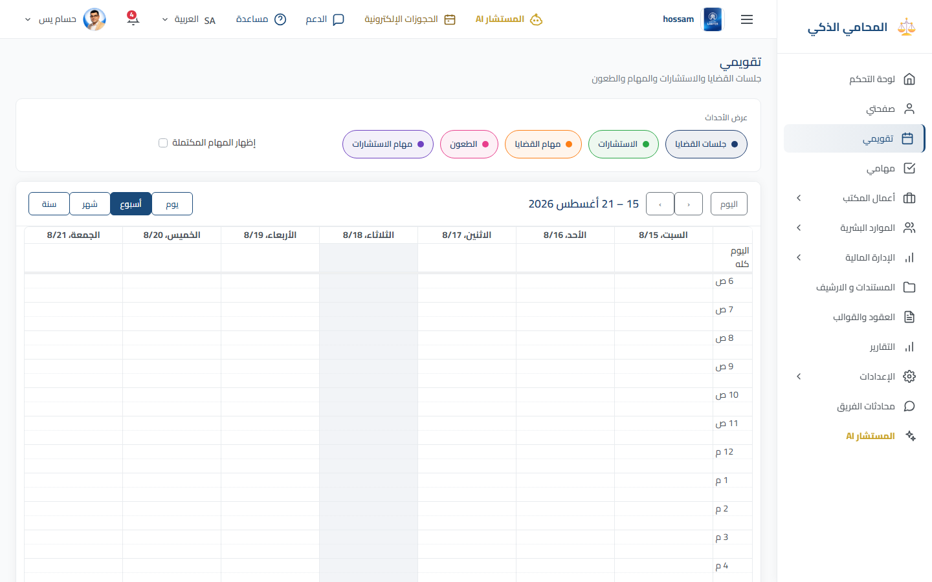
Task: Open the حسام يس user dropdown
Action: pos(65,19)
